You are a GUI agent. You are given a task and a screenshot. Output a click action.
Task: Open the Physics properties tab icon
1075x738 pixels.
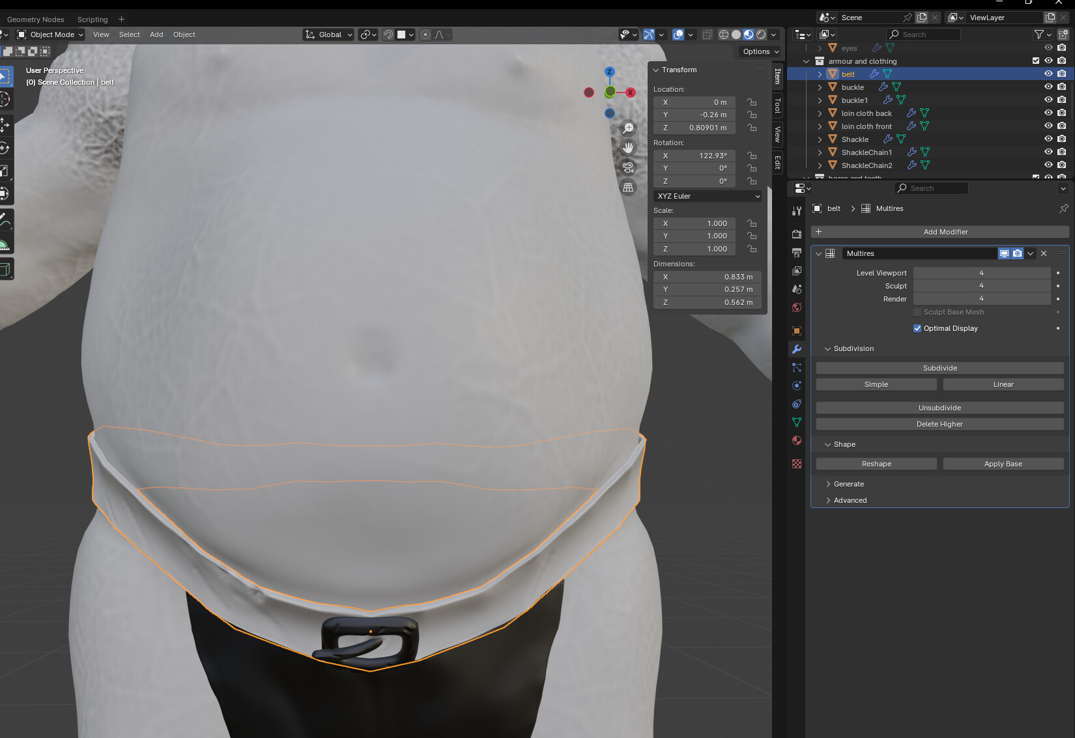[796, 386]
